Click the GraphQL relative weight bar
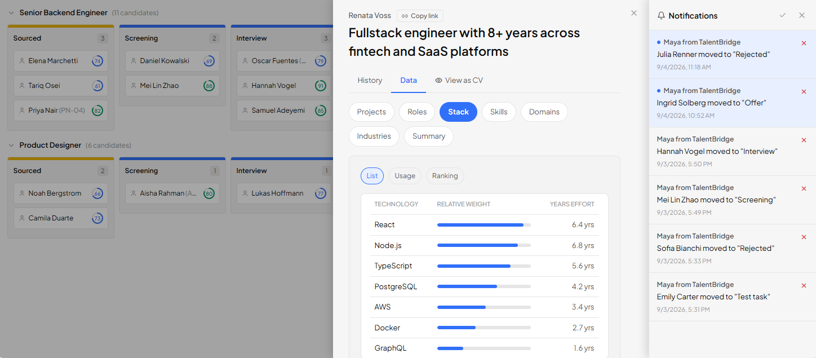Image resolution: width=816 pixels, height=358 pixels. (484, 348)
